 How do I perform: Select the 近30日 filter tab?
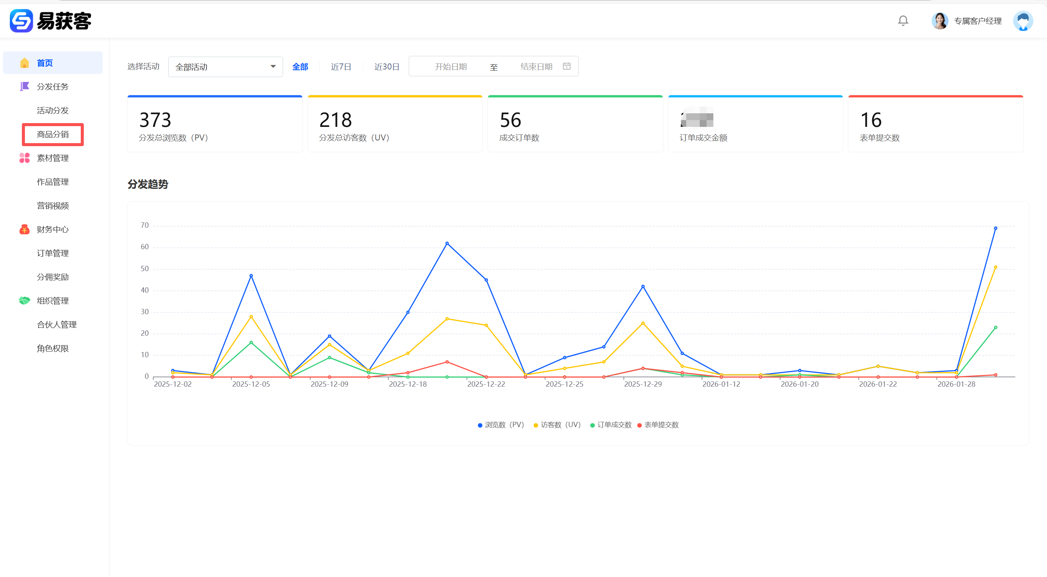[x=386, y=67]
